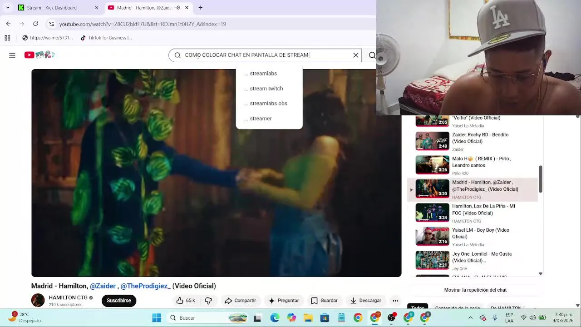Pick the 'streamlabs obs' search suggestion
581x327 pixels.
(x=269, y=104)
